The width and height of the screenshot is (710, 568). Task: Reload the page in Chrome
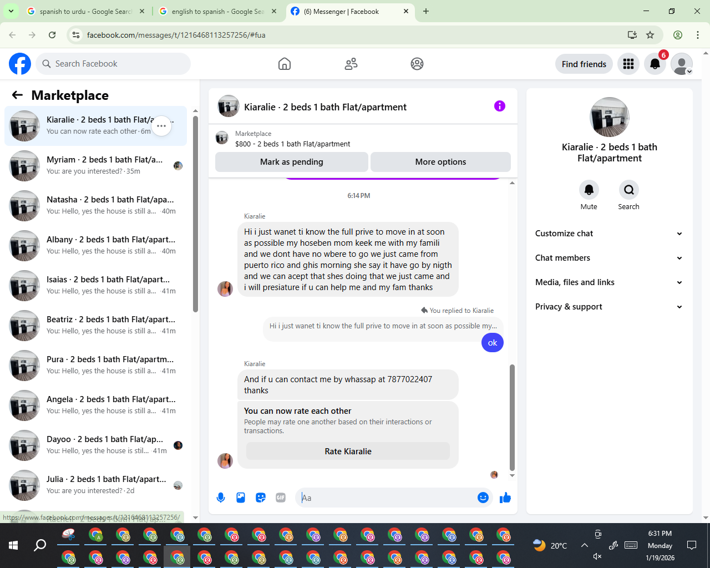52,35
